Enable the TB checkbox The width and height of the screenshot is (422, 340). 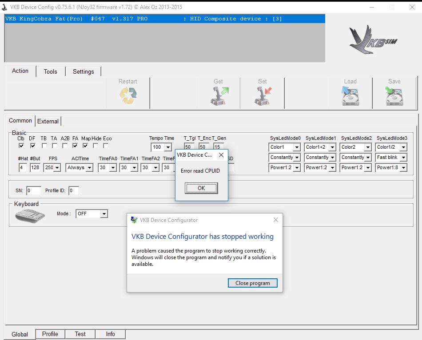[44, 146]
